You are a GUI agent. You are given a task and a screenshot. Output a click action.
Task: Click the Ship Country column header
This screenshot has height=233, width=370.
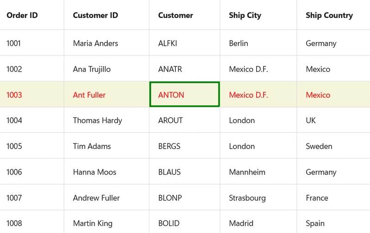pos(333,15)
